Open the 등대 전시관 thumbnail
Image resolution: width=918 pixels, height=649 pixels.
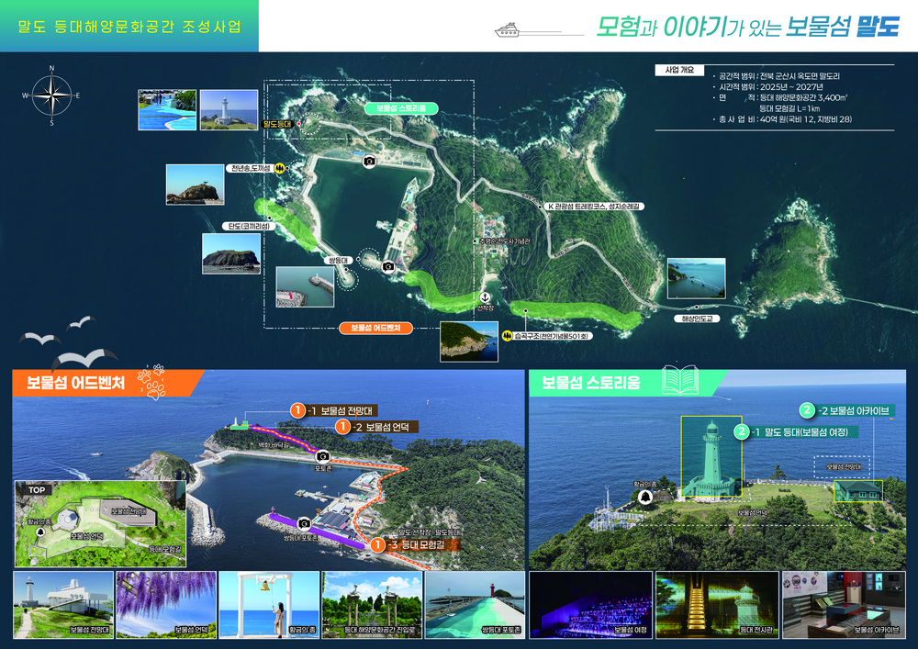[717, 605]
